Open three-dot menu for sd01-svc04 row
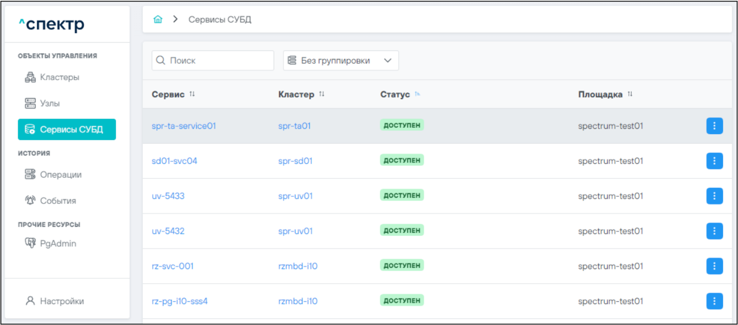Screen dimensions: 738x325 click(714, 161)
